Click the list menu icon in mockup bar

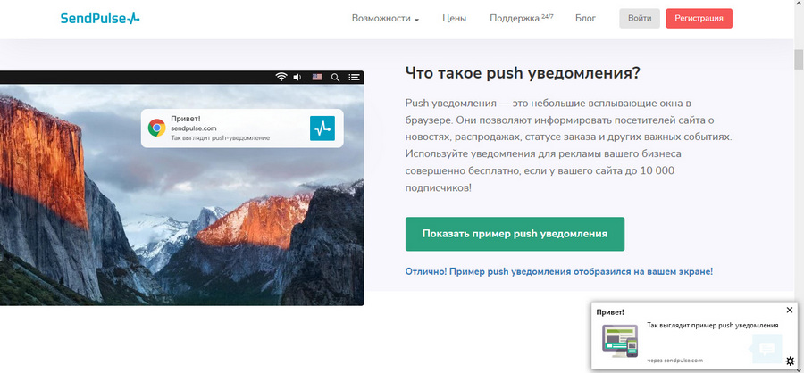point(354,78)
